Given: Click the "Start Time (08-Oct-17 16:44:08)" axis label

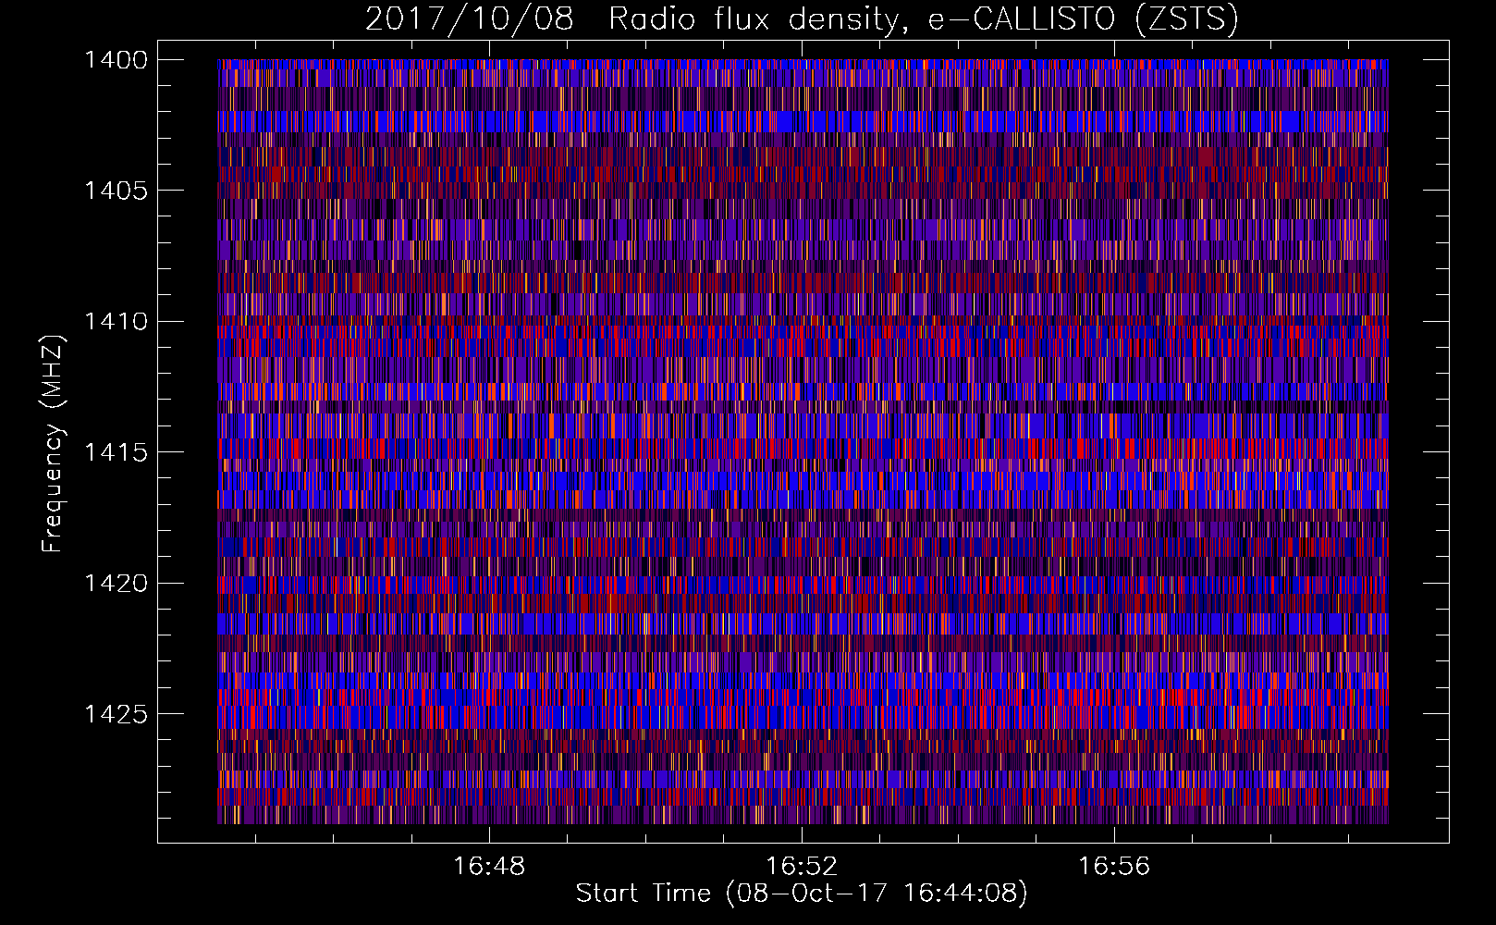Looking at the screenshot, I should [x=802, y=894].
